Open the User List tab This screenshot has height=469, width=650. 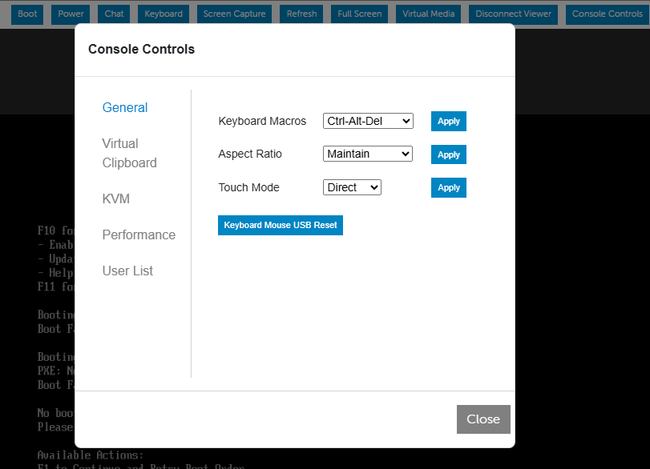[x=127, y=271]
